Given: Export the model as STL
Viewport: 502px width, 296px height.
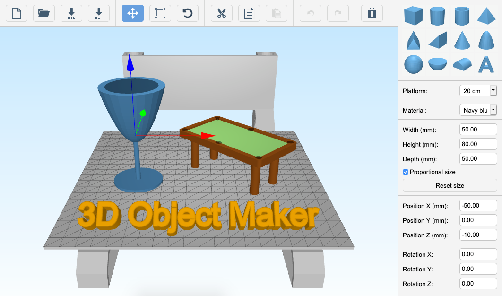Looking at the screenshot, I should point(71,13).
